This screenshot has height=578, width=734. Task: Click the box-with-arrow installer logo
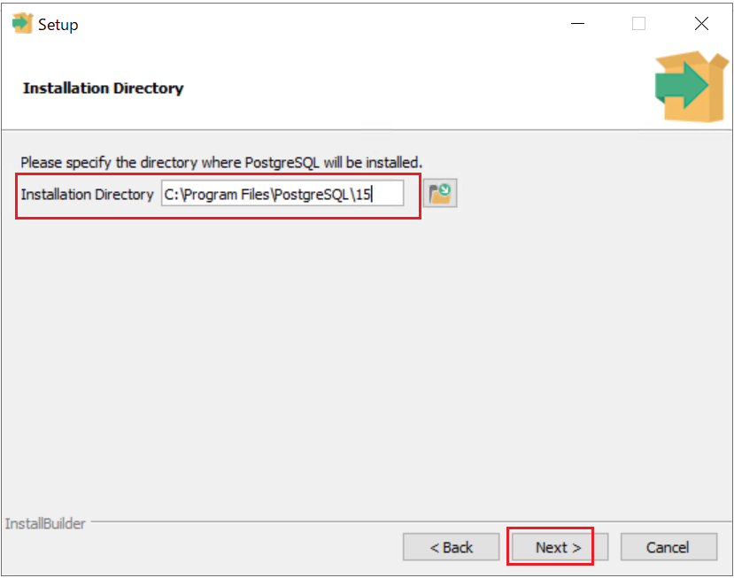tap(692, 87)
